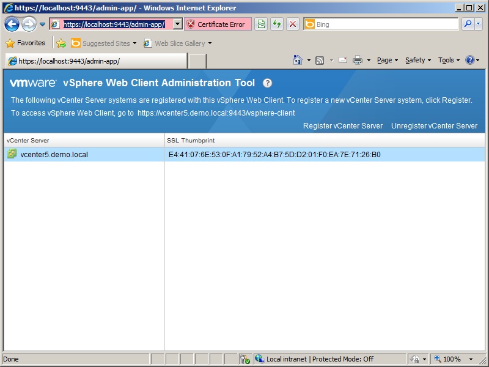
Task: Expand the Web Slice Gallery dropdown
Action: tap(210, 43)
